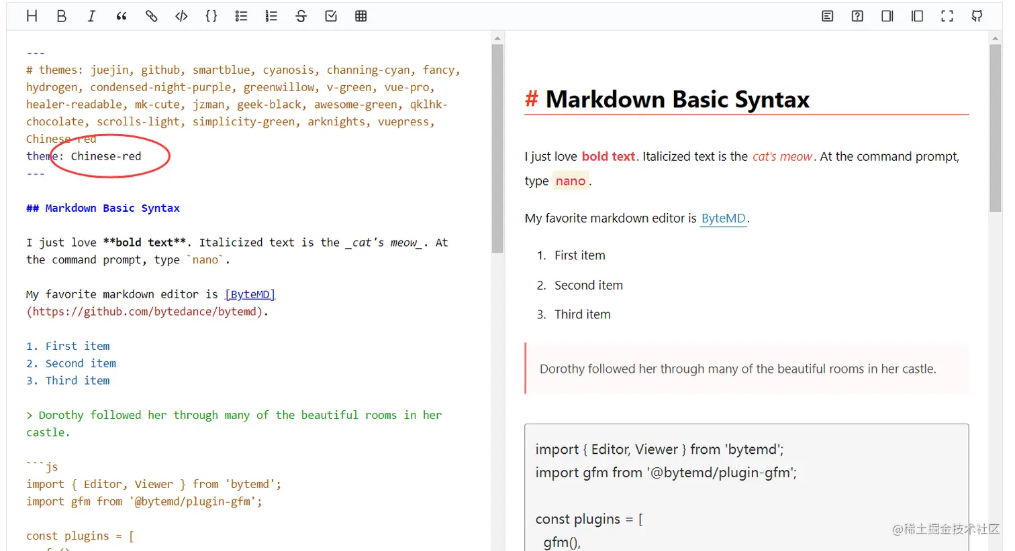This screenshot has width=1015, height=551.
Task: Insert an ordered numbered list
Action: click(271, 16)
